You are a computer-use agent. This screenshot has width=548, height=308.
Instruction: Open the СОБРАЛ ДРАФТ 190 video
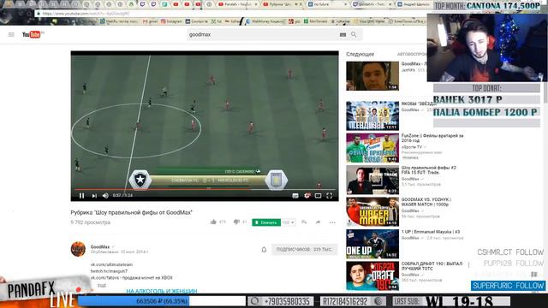pos(432,266)
